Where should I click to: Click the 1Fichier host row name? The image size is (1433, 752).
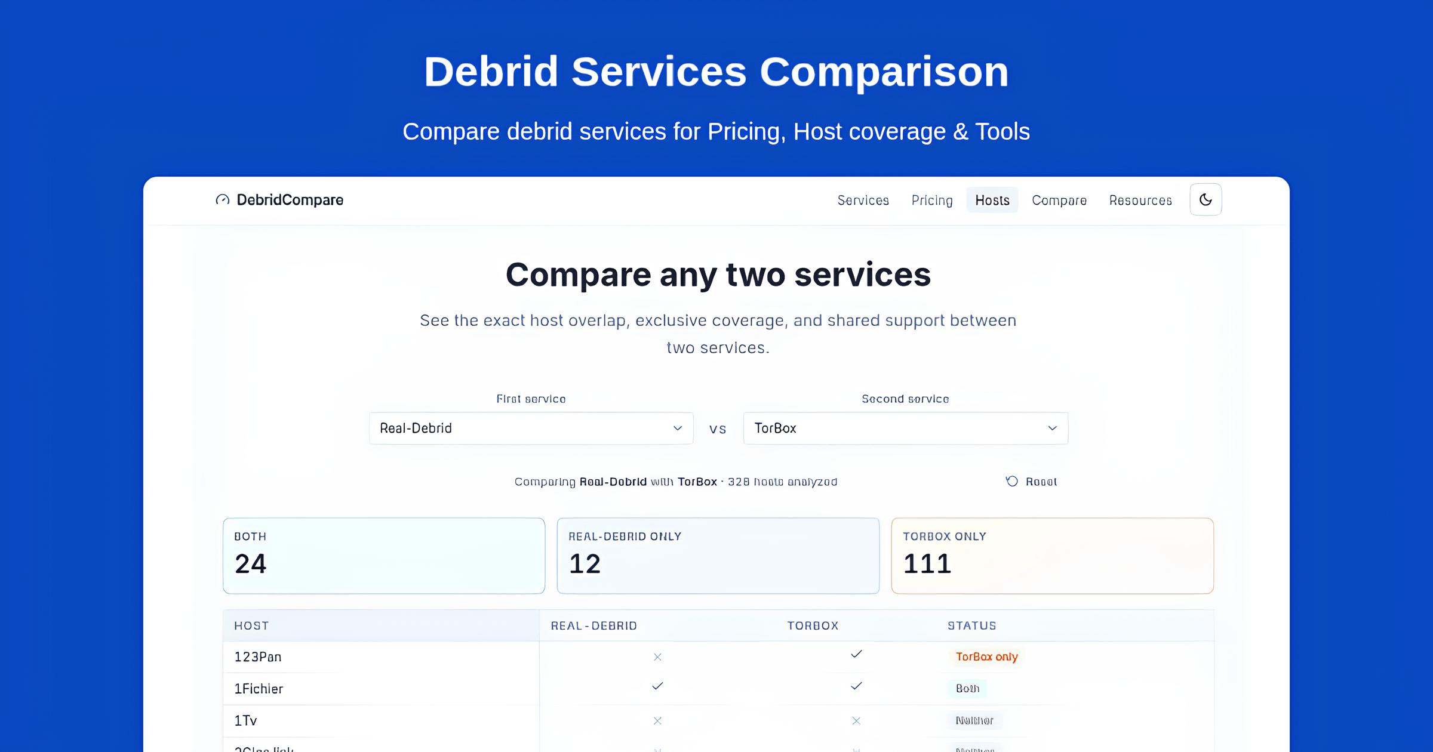(259, 689)
